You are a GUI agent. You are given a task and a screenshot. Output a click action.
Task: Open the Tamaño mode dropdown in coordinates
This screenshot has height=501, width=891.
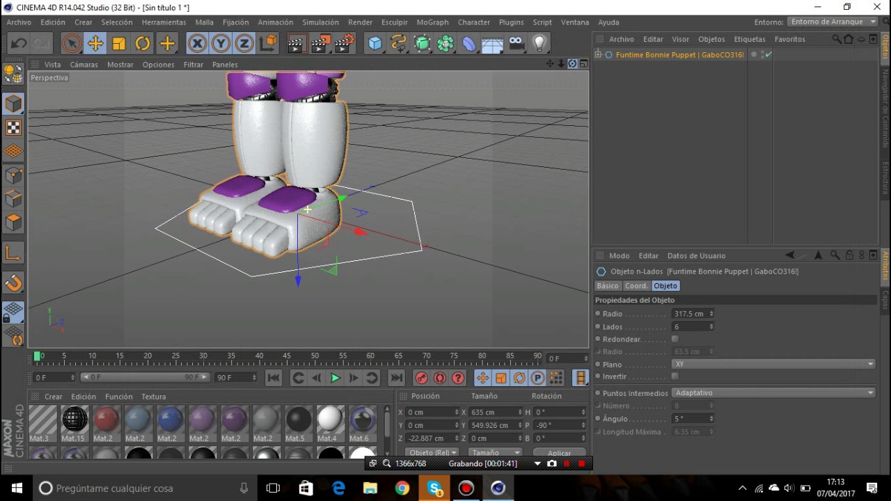(495, 452)
